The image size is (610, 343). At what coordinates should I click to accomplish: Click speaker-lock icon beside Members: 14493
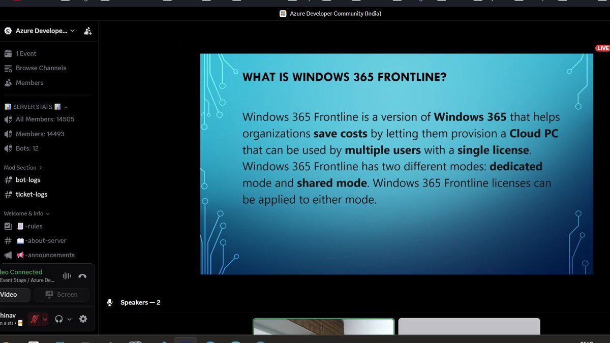(x=8, y=134)
